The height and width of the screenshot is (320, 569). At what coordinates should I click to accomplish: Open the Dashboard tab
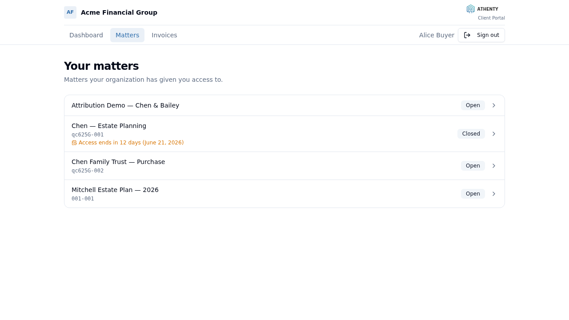pyautogui.click(x=86, y=35)
